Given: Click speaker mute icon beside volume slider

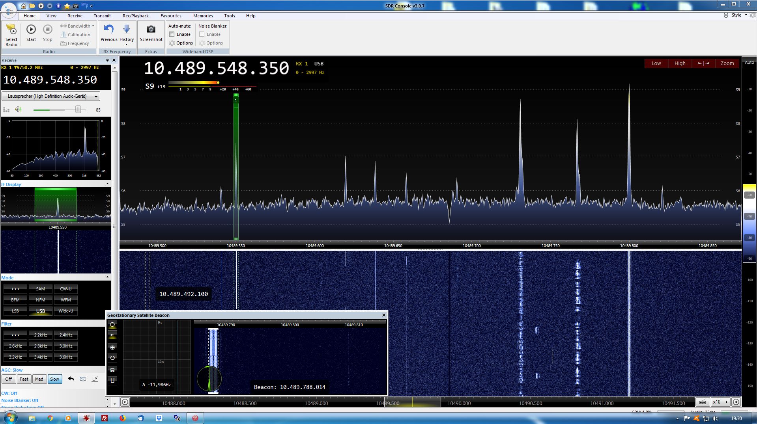Looking at the screenshot, I should [18, 110].
